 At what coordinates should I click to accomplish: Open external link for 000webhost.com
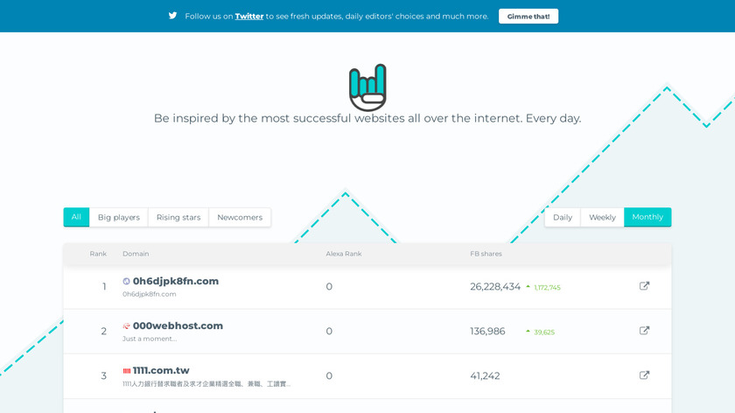click(x=645, y=331)
